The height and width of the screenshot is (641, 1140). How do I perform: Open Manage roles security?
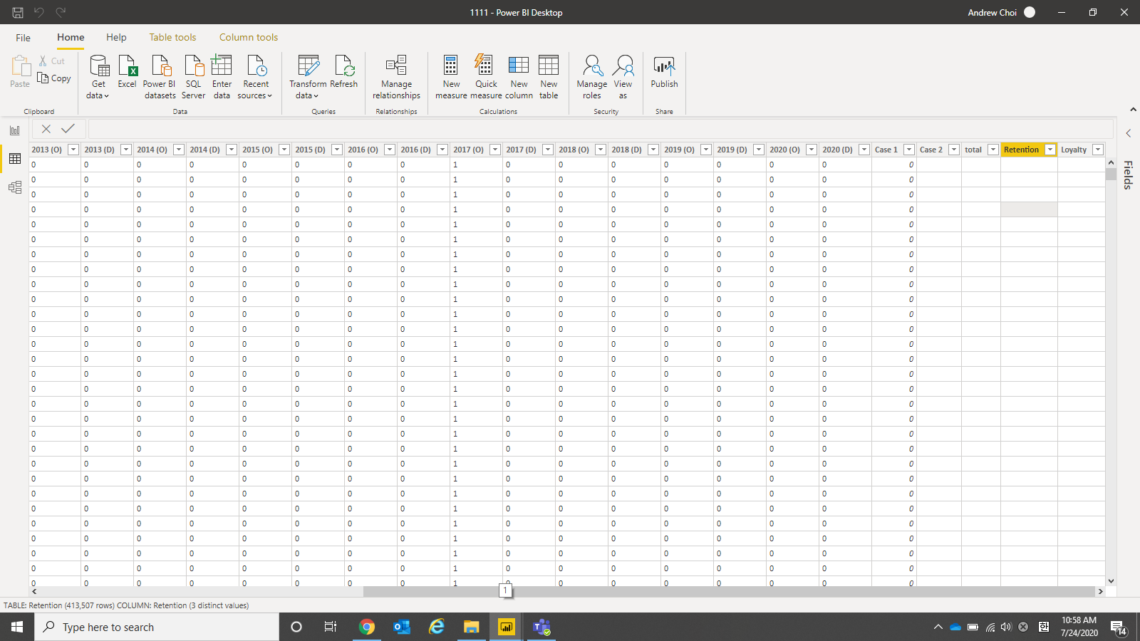(x=592, y=77)
